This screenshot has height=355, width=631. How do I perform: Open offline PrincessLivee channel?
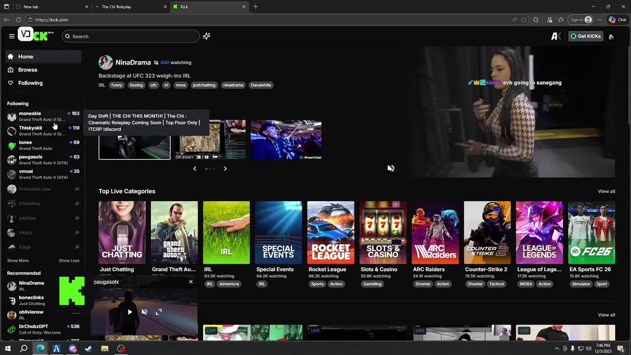[43, 189]
